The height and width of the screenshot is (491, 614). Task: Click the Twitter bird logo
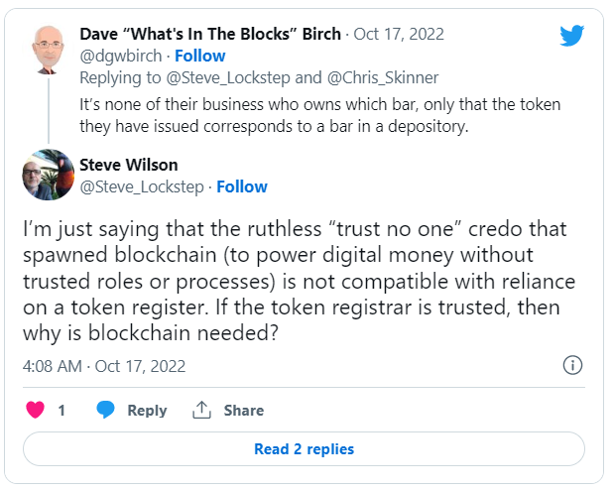tap(571, 36)
